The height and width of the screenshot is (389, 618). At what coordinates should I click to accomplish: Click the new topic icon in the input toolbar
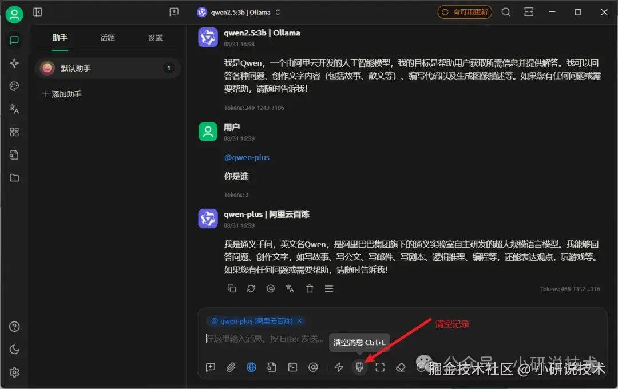211,367
